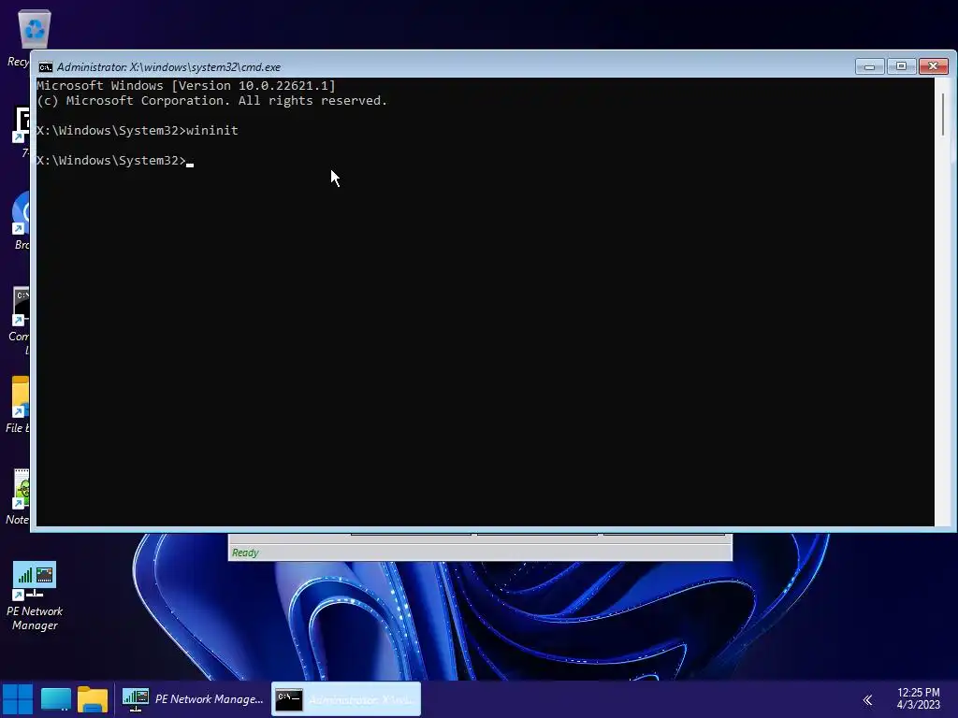Expand the system tray chevron
The image size is (958, 718).
click(x=867, y=699)
